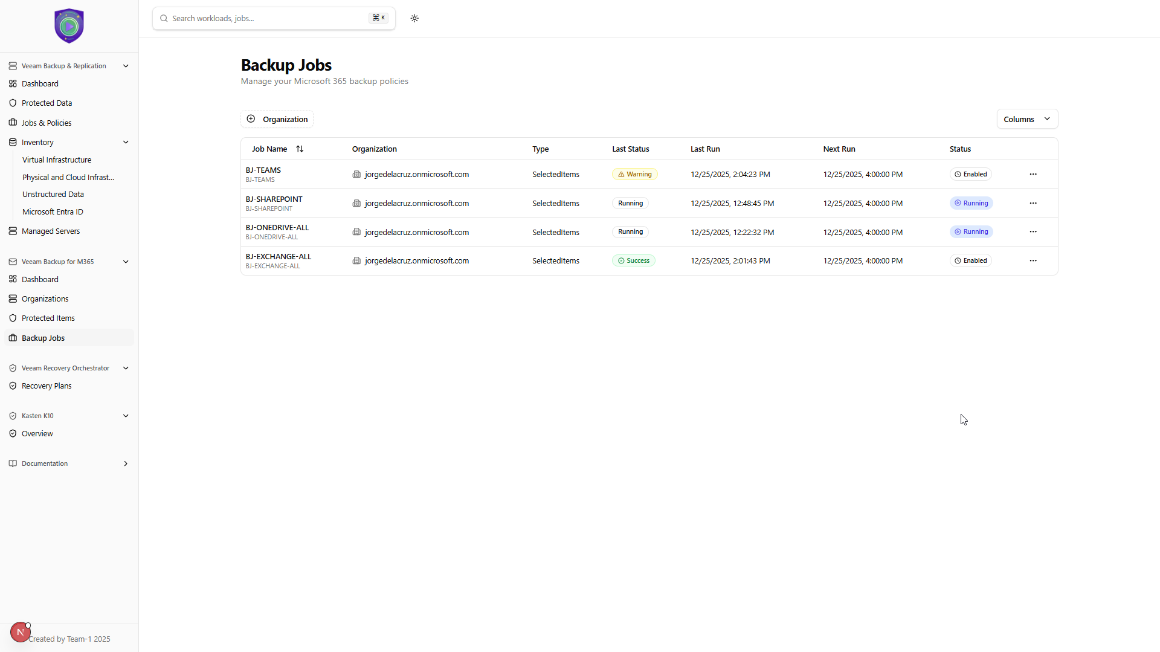1160x652 pixels.
Task: Open actions menu for BJ-TEAMS job
Action: [x=1033, y=174]
